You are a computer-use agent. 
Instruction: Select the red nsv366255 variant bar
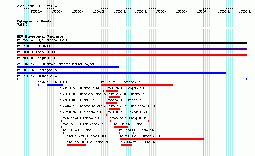pos(126,145)
